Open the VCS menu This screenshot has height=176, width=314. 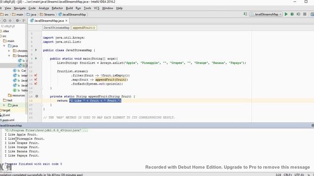click(x=97, y=8)
